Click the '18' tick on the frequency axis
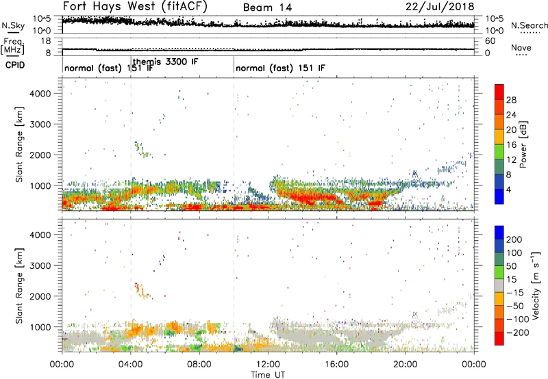The height and width of the screenshot is (379, 548). pyautogui.click(x=46, y=41)
